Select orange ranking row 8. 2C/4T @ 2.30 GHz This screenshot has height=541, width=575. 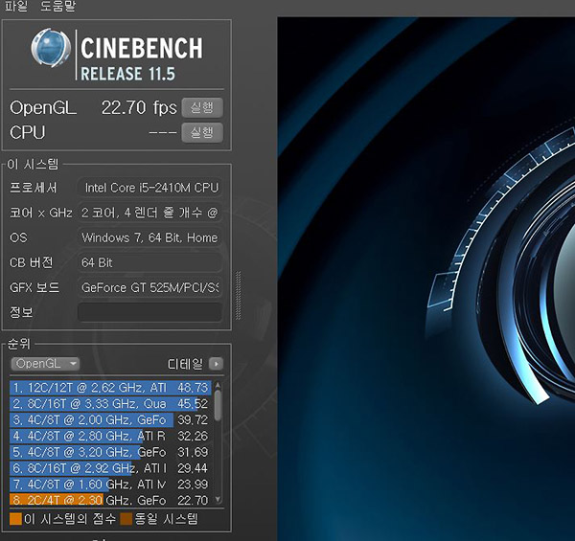tap(111, 500)
